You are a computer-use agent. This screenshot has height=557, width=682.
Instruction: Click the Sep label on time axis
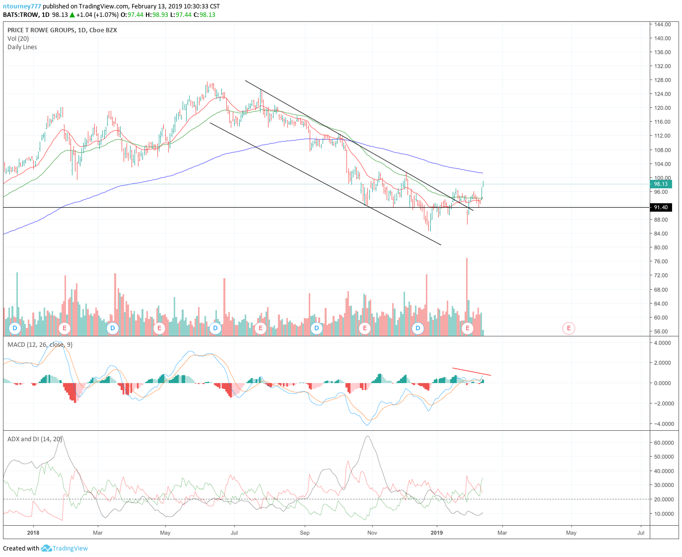click(x=305, y=533)
